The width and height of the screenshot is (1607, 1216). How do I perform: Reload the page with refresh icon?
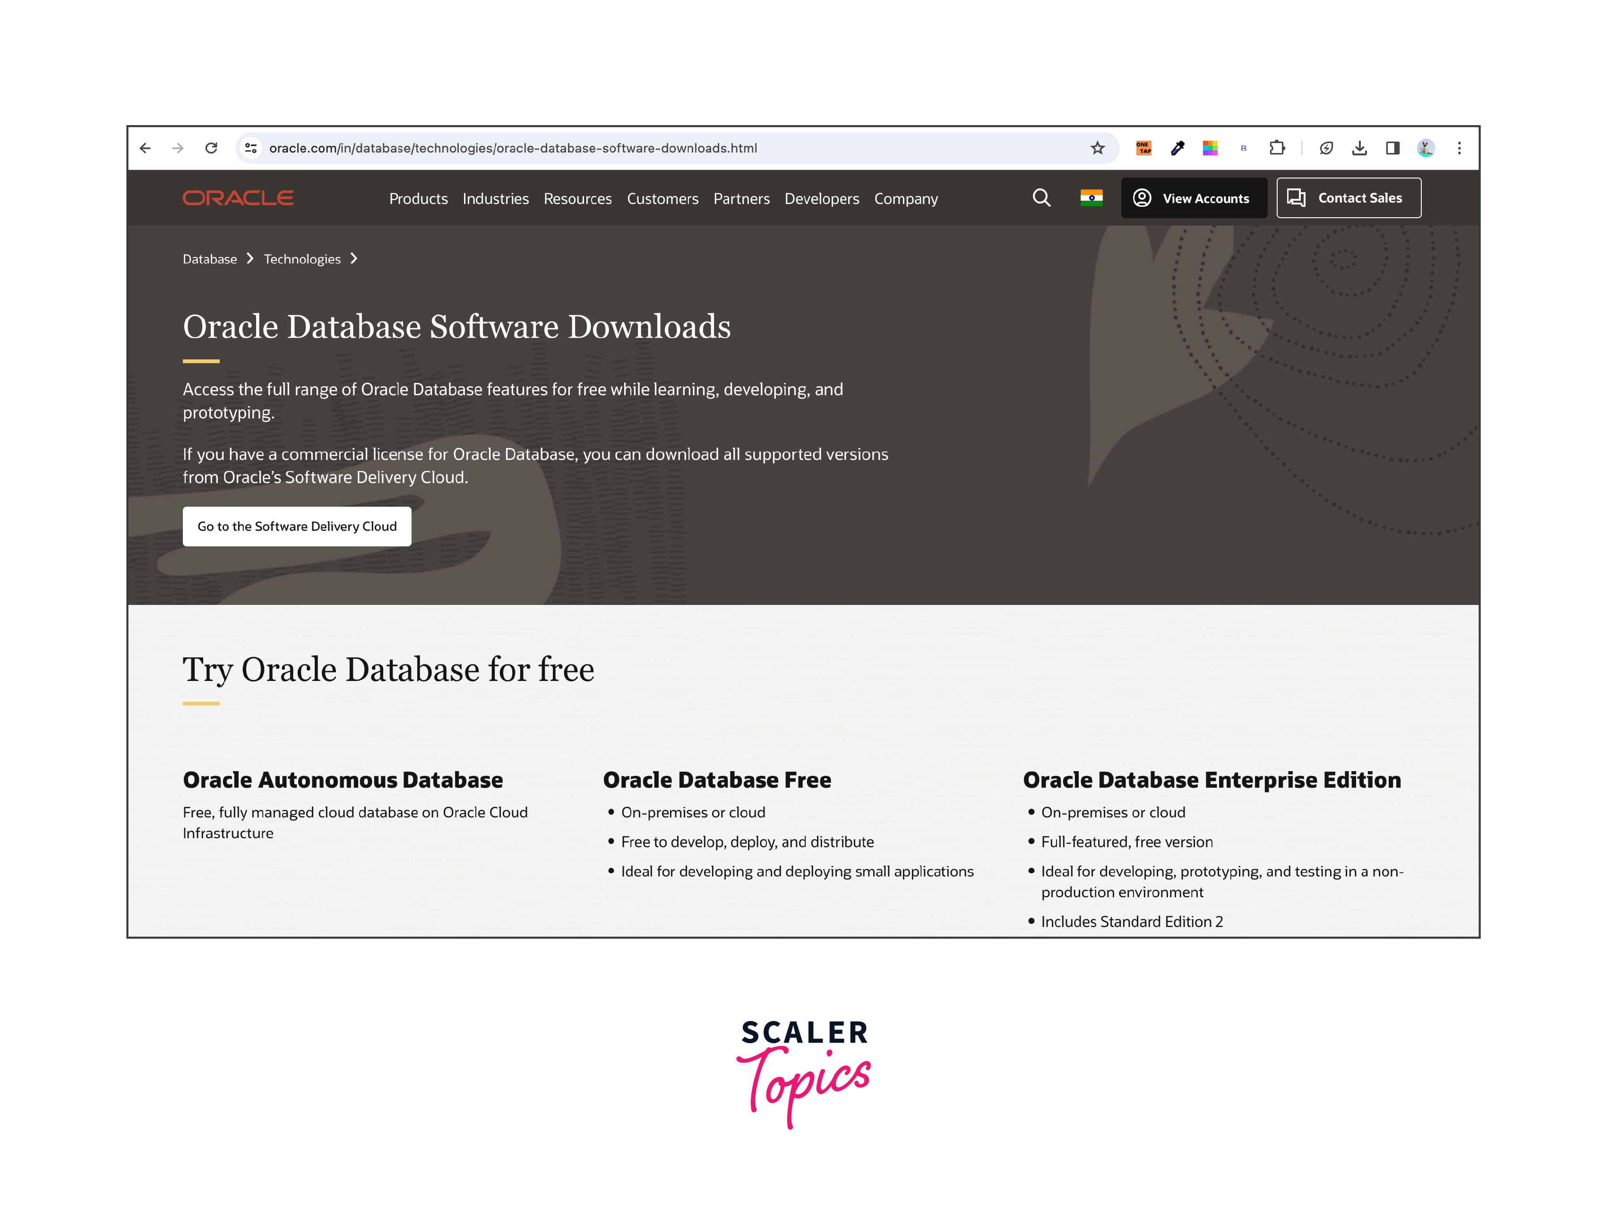211,148
